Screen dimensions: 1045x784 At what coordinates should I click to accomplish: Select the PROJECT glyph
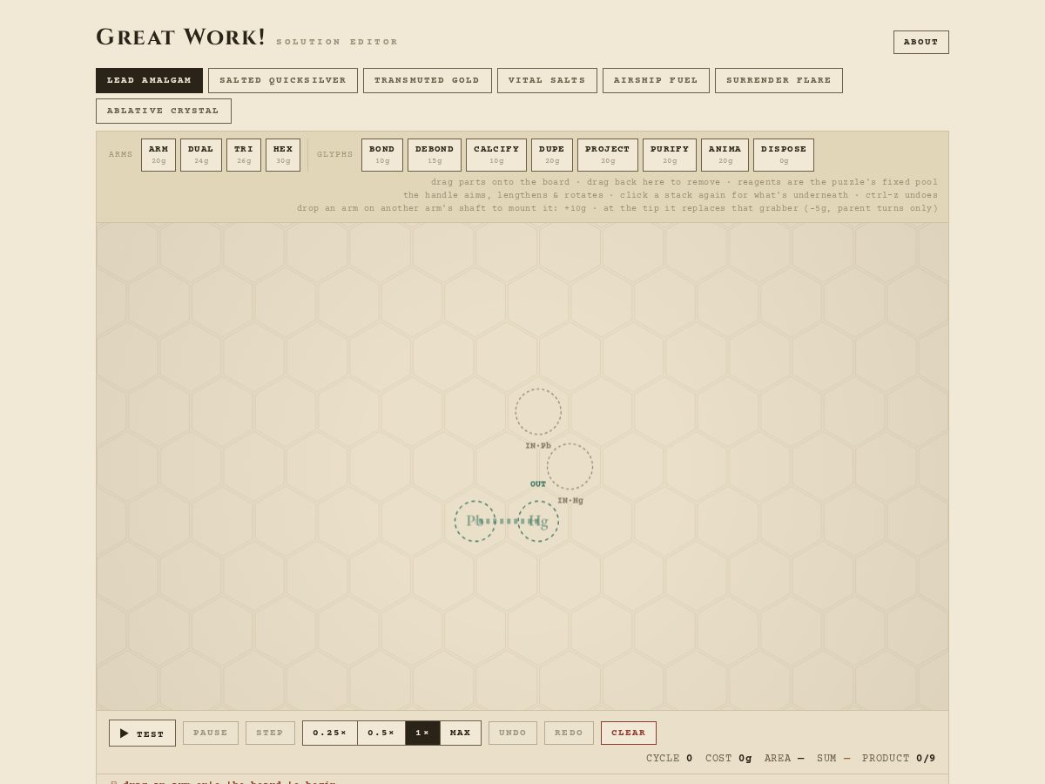608,154
